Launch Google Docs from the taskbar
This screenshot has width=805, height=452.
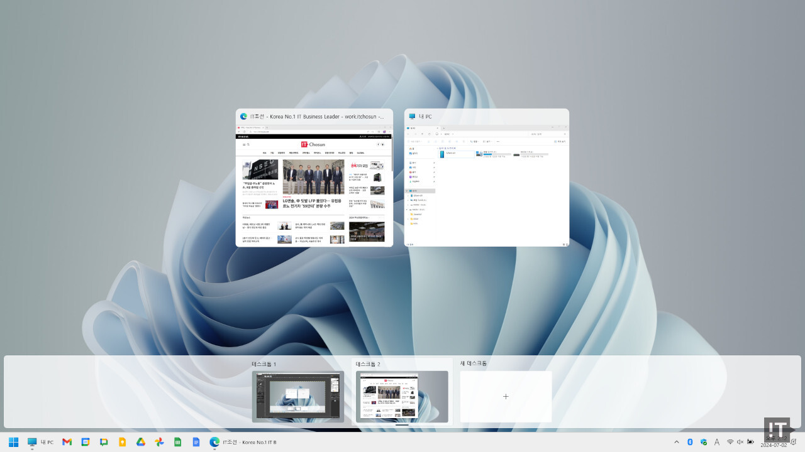[196, 442]
